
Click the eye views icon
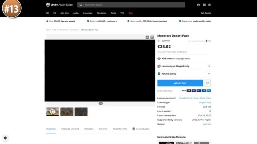click(159, 59)
